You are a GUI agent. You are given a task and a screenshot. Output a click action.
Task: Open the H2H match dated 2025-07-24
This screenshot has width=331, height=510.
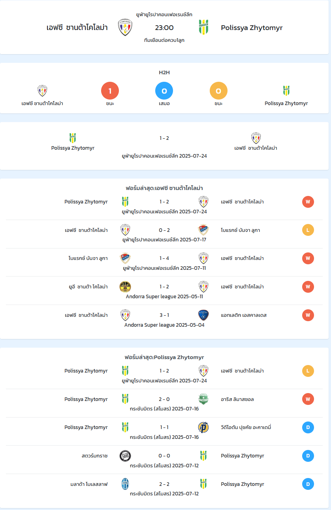click(x=164, y=146)
